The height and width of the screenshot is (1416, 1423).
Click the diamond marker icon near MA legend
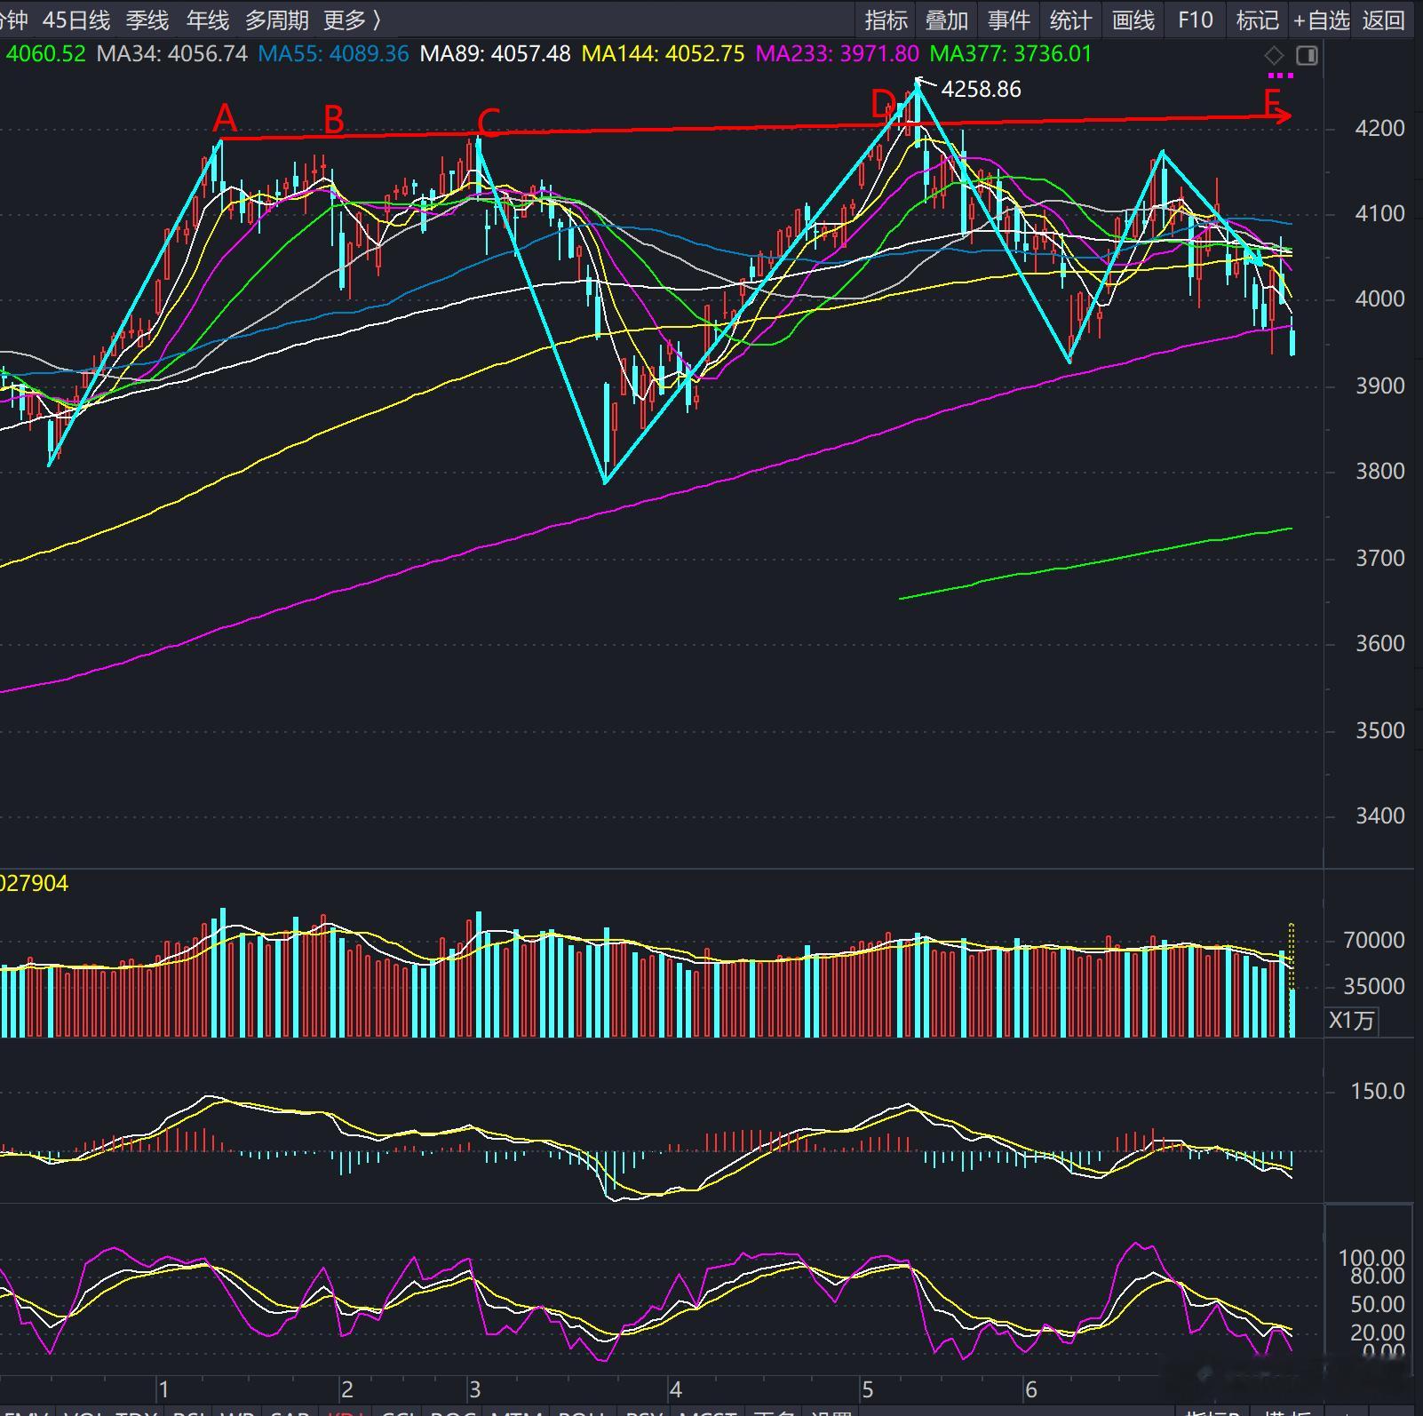1274,56
